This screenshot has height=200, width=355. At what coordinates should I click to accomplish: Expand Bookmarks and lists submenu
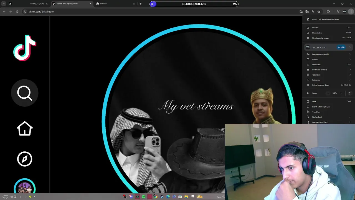point(329,70)
